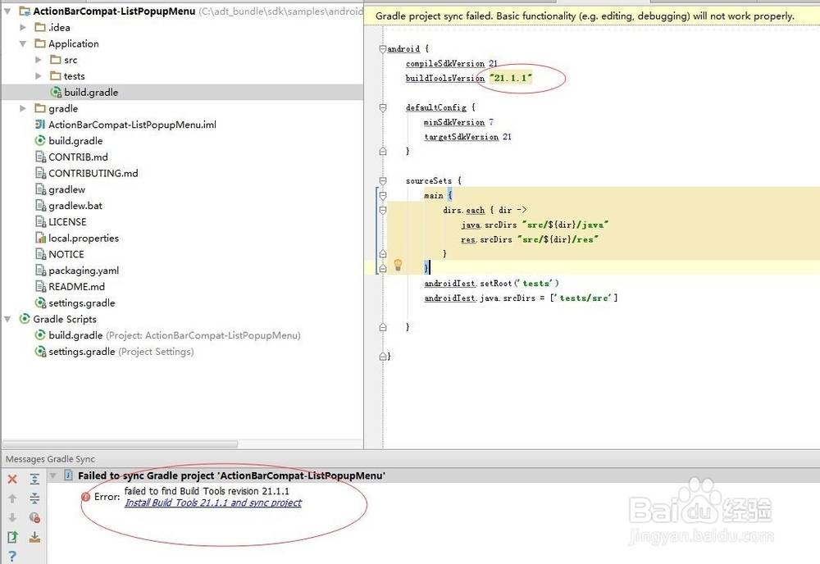Image resolution: width=820 pixels, height=564 pixels.
Task: Go to next message with down arrow
Action: click(x=12, y=517)
